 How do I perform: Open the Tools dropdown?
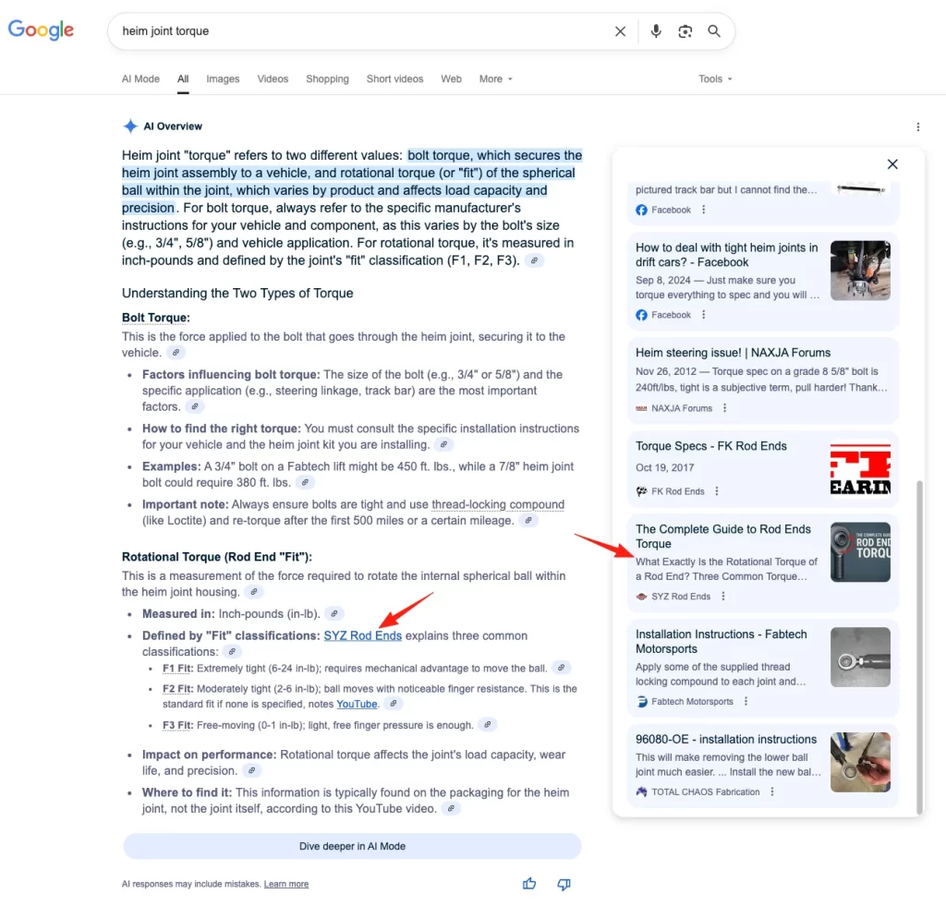(715, 79)
